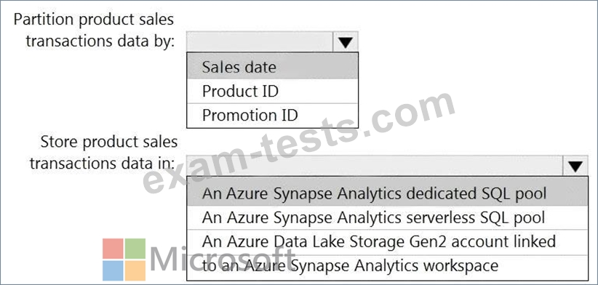The height and width of the screenshot is (285, 598).
Task: Select the Data Lake Storage Gen2 account line
Action: click(387, 241)
